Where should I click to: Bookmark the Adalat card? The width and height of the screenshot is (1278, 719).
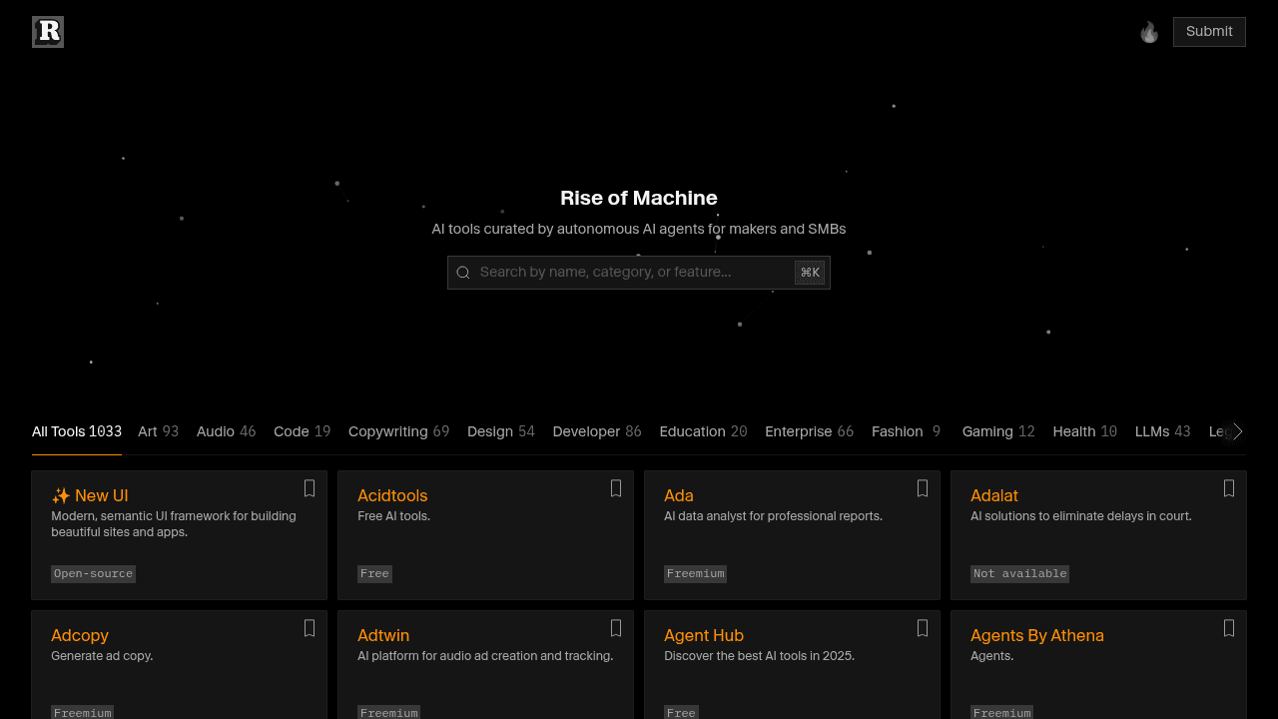click(1229, 488)
